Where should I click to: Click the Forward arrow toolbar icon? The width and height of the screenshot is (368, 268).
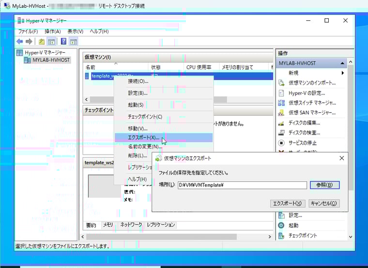click(29, 42)
